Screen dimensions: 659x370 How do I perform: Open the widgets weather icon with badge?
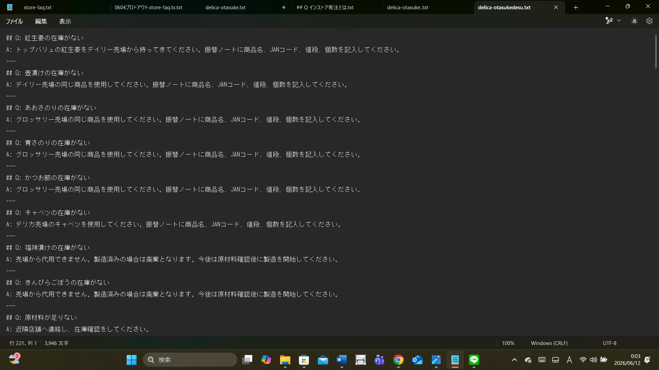14,359
